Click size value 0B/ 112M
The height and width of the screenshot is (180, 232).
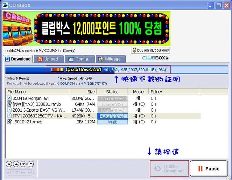[x=86, y=122]
